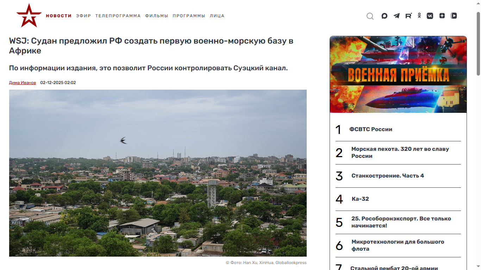
Task: Click the page vertical scrollbar thumb
Action: point(478,44)
